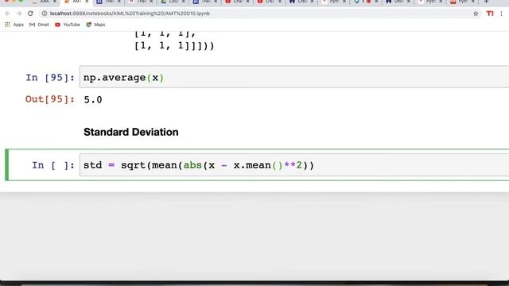Reload the notebook page
Screen dimensions: 509x286
click(x=30, y=14)
